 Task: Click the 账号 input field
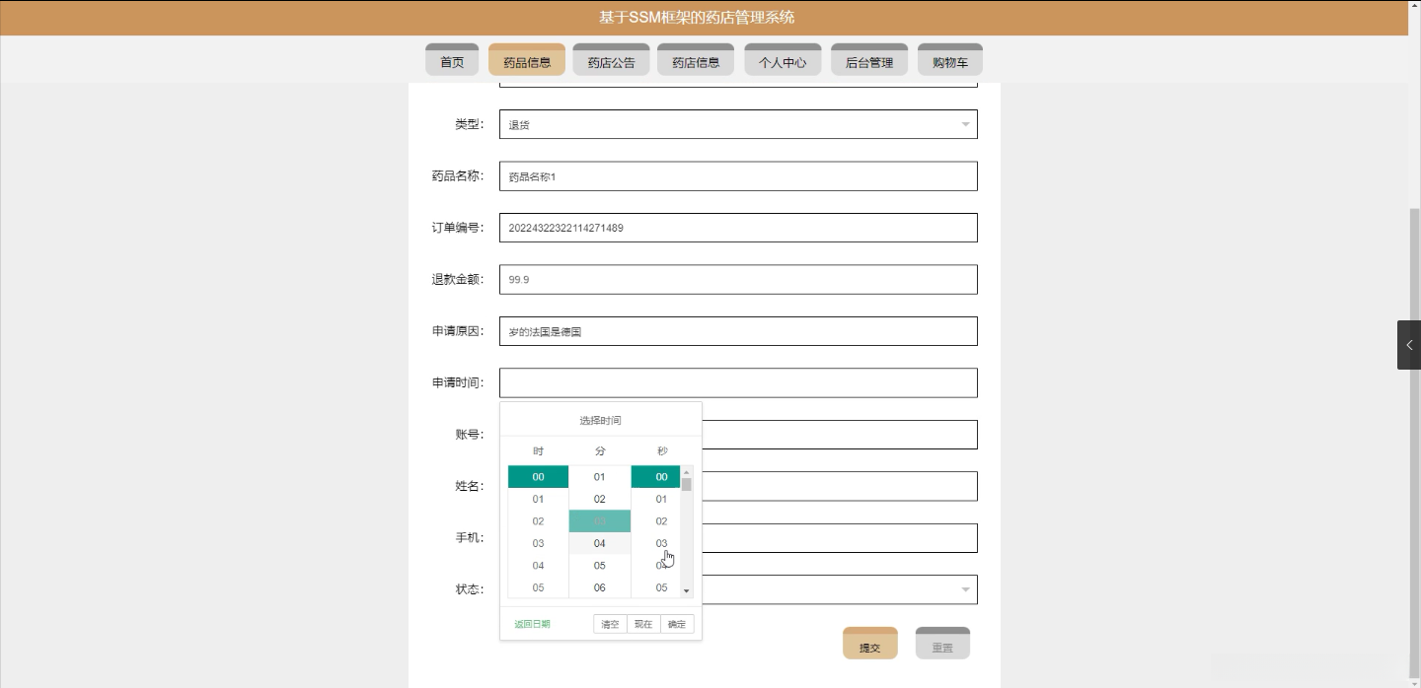(x=840, y=435)
